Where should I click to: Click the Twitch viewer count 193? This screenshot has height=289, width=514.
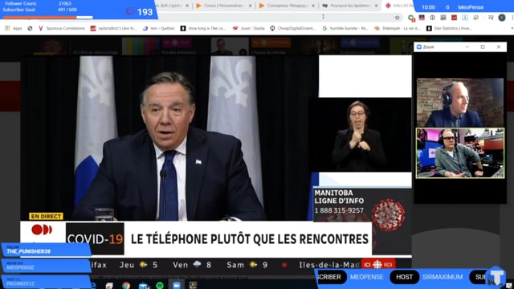pos(145,12)
